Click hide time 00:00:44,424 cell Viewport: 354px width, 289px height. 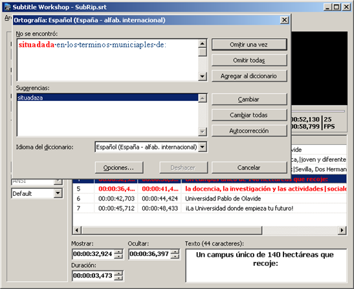160,198
